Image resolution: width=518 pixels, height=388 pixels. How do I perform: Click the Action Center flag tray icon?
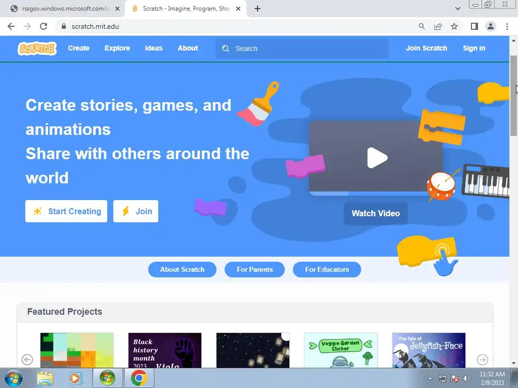[x=455, y=378]
